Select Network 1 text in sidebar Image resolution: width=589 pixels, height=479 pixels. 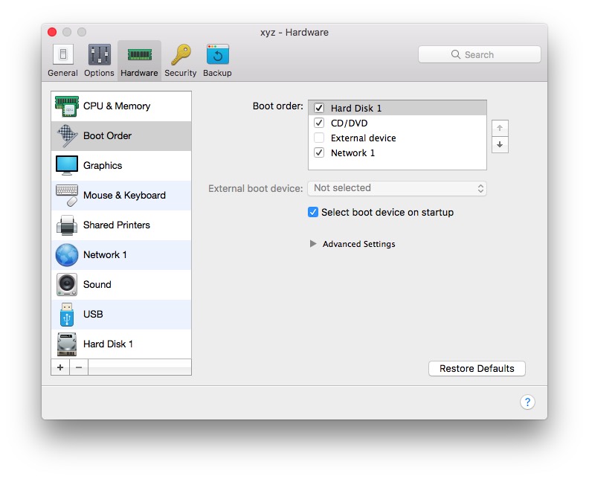105,254
